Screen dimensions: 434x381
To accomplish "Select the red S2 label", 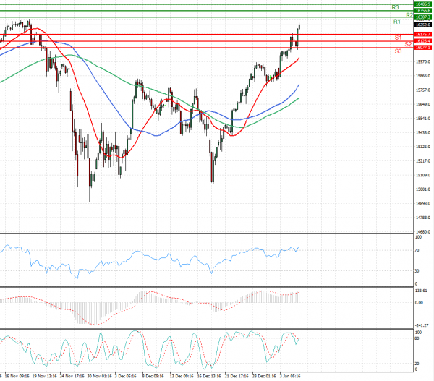I will tap(408, 44).
